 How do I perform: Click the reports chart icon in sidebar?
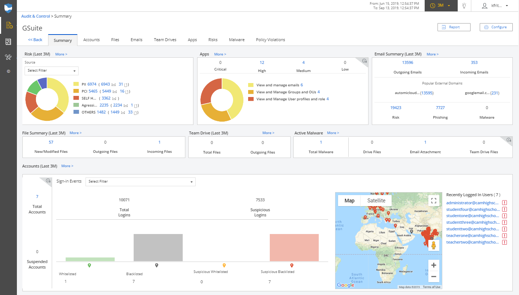point(8,42)
